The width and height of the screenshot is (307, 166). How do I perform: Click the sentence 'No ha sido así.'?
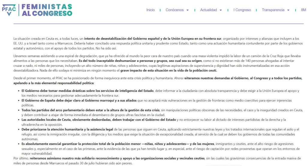[x=106, y=48]
